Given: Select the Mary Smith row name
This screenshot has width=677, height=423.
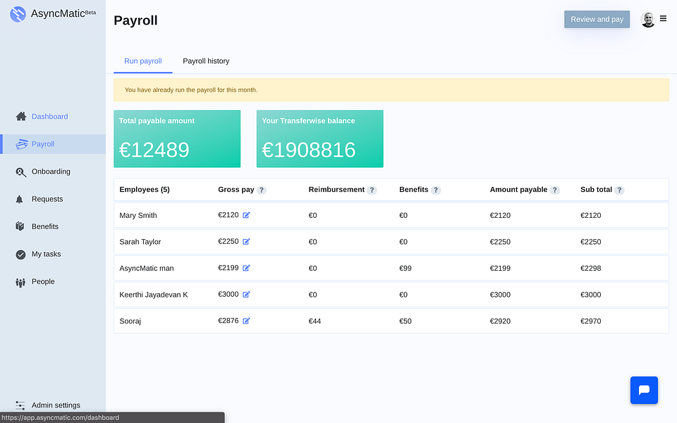Looking at the screenshot, I should click(138, 216).
